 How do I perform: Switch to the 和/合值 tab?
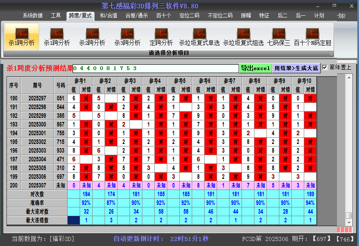108,16
